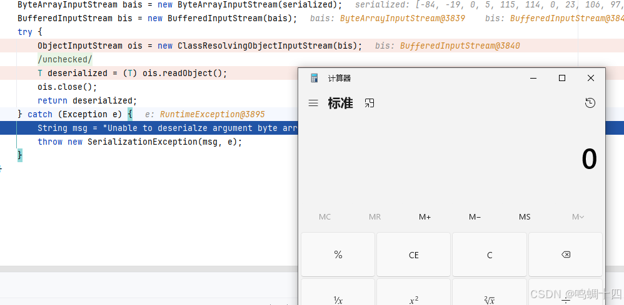The image size is (624, 305).
Task: Click the Calculator display showing 0
Action: coord(590,159)
